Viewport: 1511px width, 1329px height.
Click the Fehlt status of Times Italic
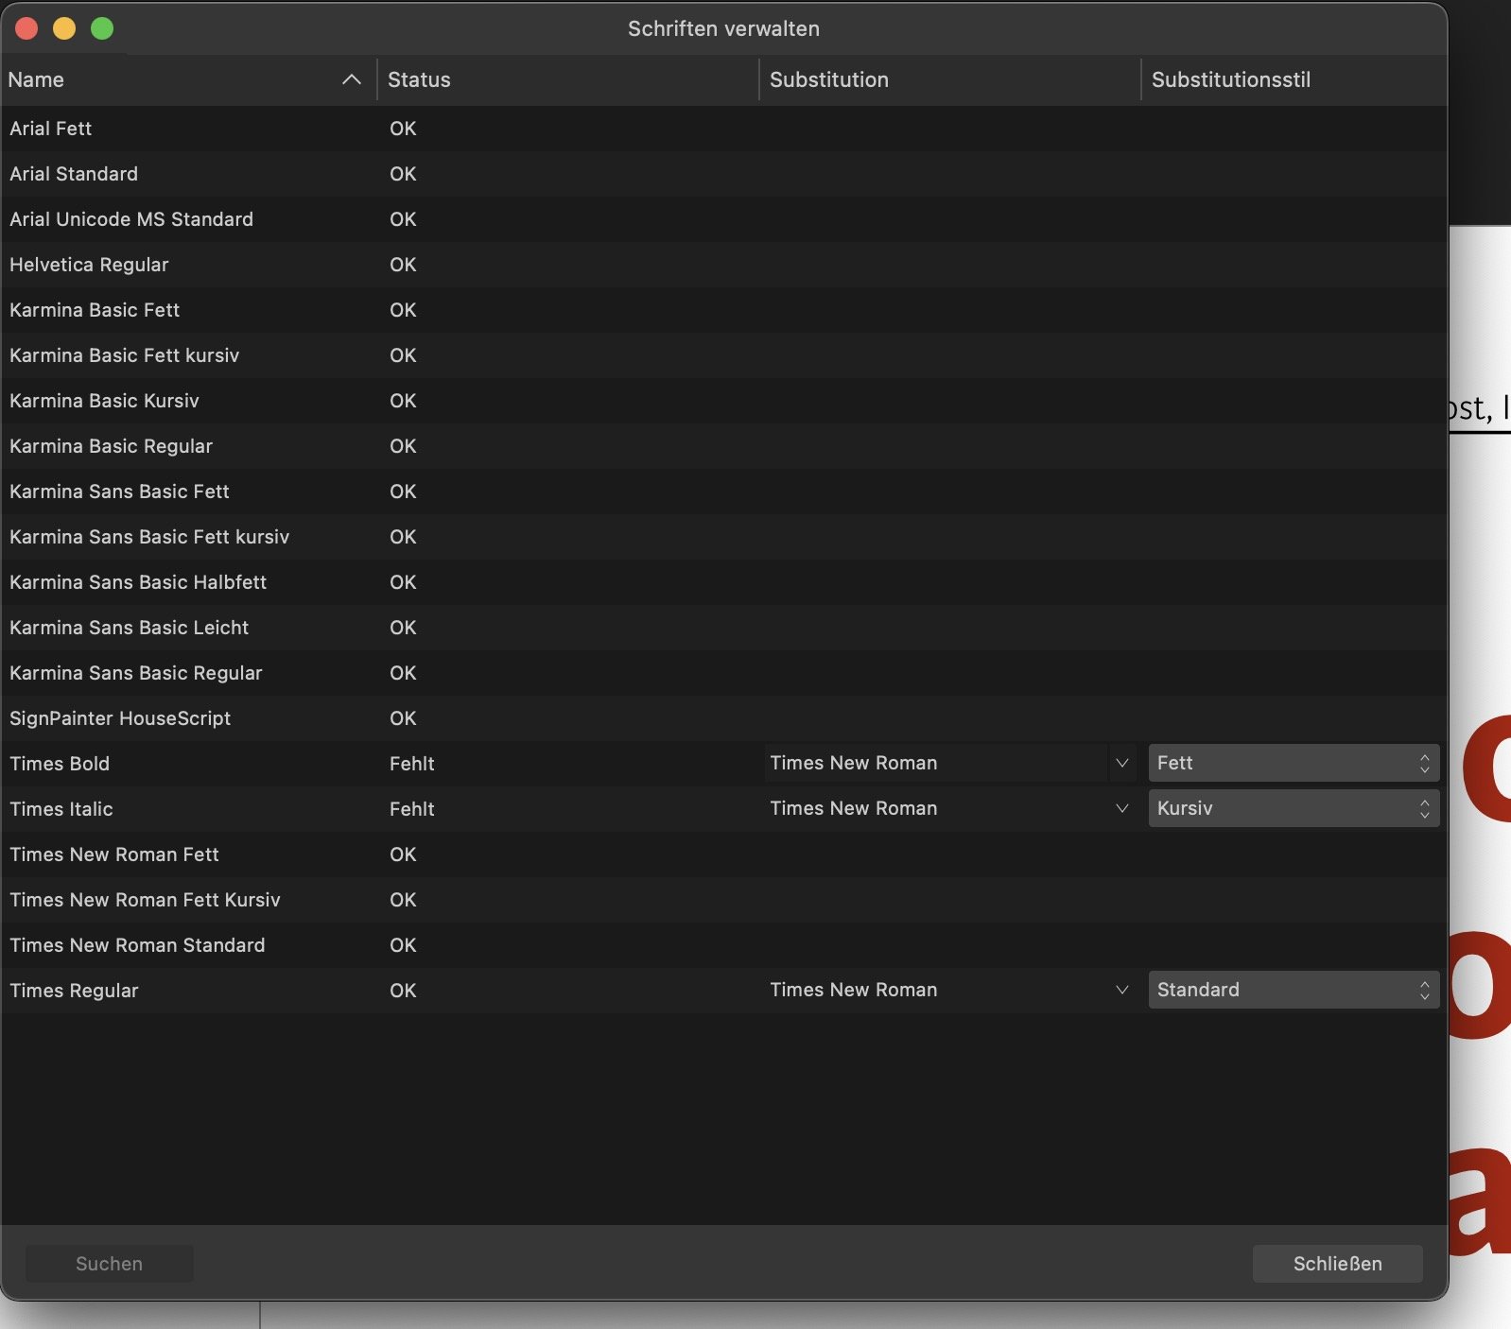coord(412,809)
